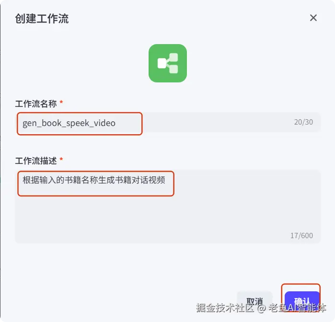335x322 pixels.
Task: Click the 根据输入的书籍名称生成书籍对话视频 description text
Action: click(x=94, y=180)
